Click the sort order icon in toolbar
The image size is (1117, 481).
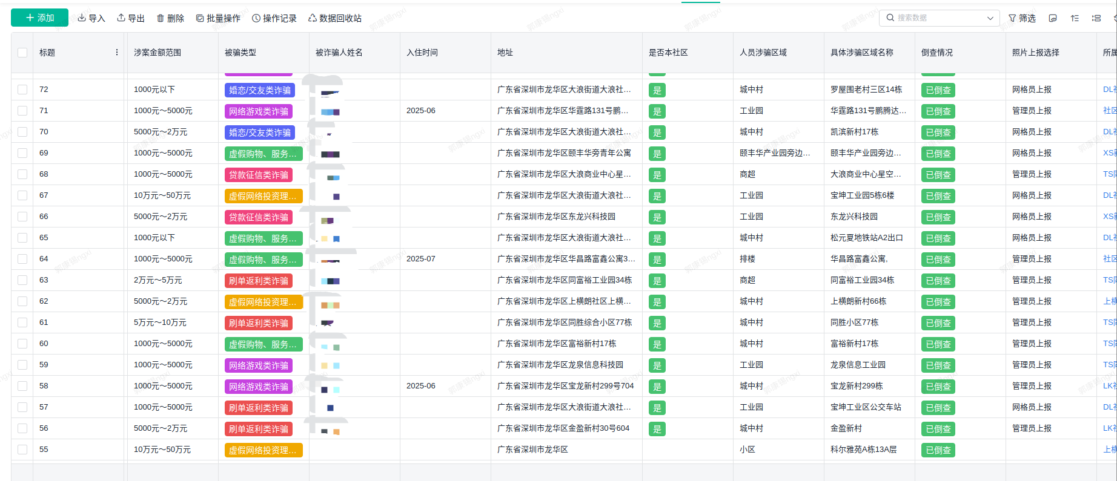coord(1075,18)
